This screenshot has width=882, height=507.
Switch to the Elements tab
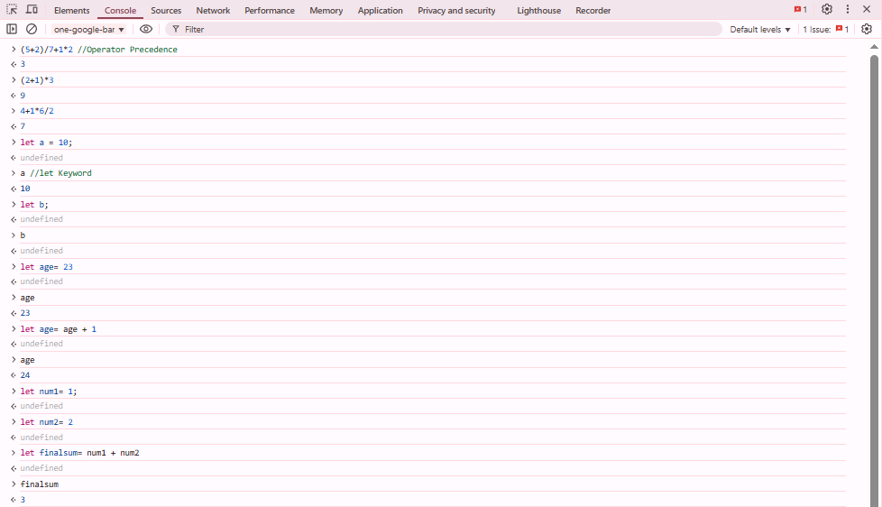71,10
